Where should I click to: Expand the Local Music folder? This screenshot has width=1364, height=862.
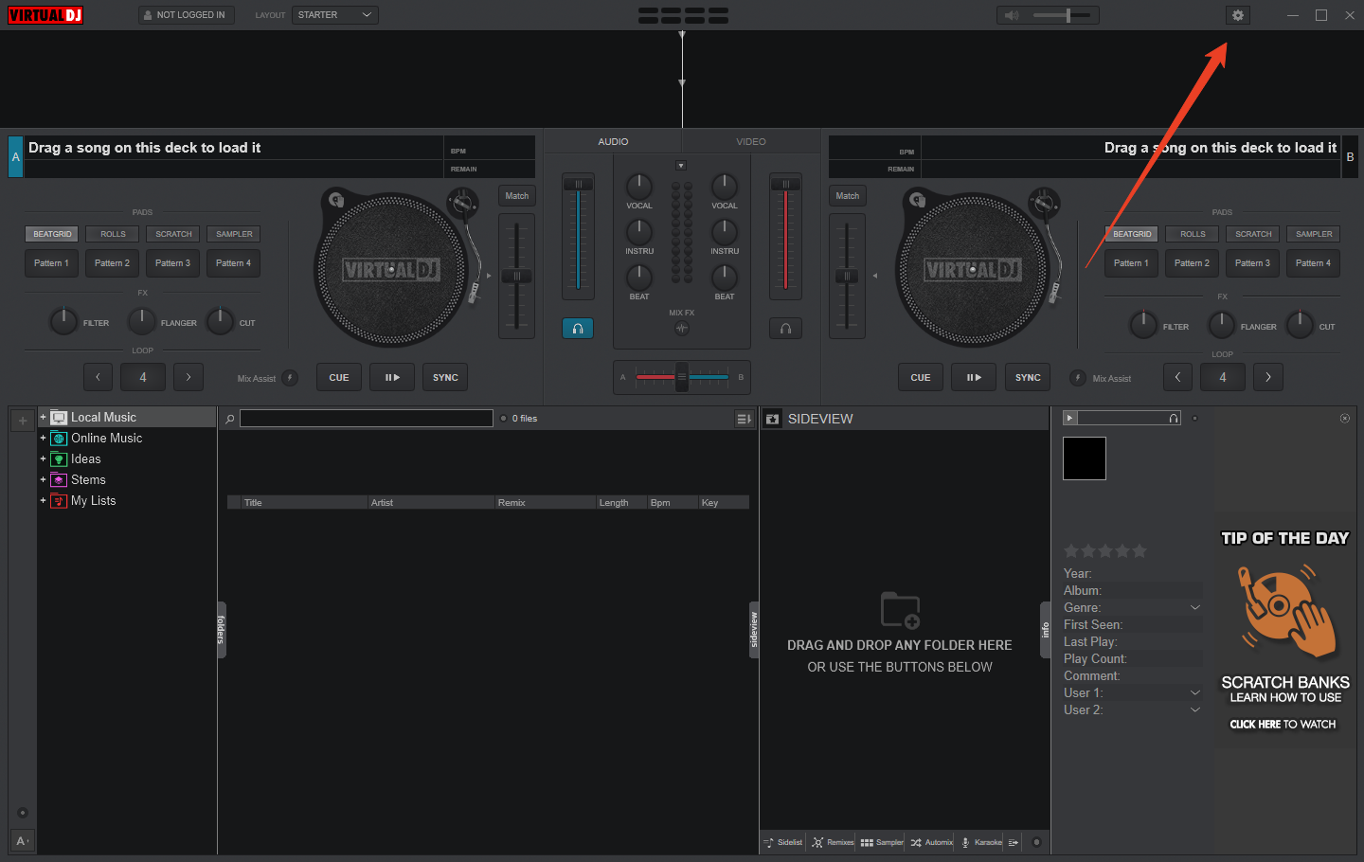(x=43, y=417)
